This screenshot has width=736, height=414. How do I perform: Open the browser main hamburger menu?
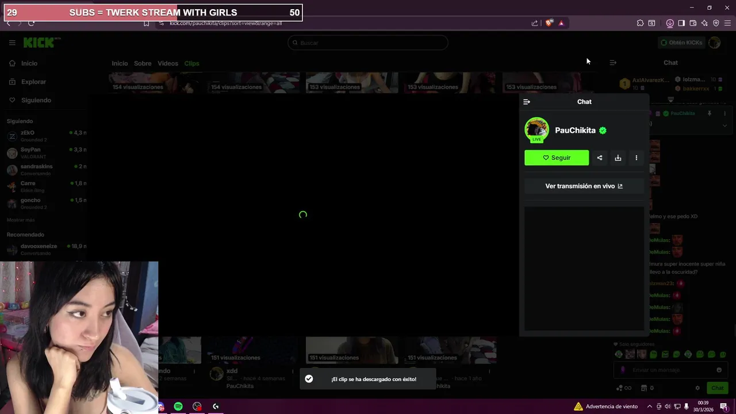(727, 23)
